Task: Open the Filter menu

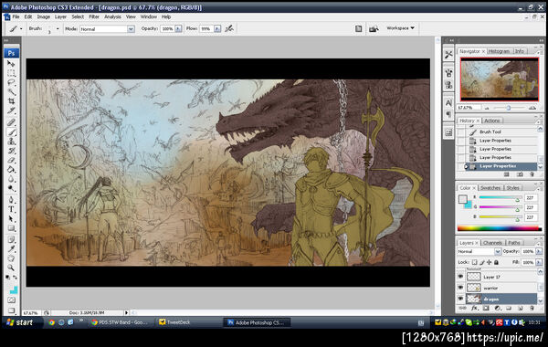Action: click(x=94, y=16)
